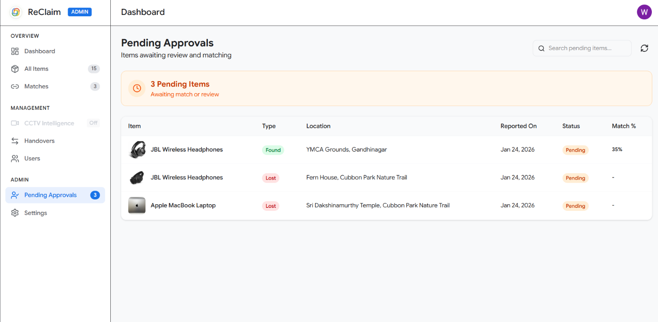Click the 35% match value

(617, 149)
